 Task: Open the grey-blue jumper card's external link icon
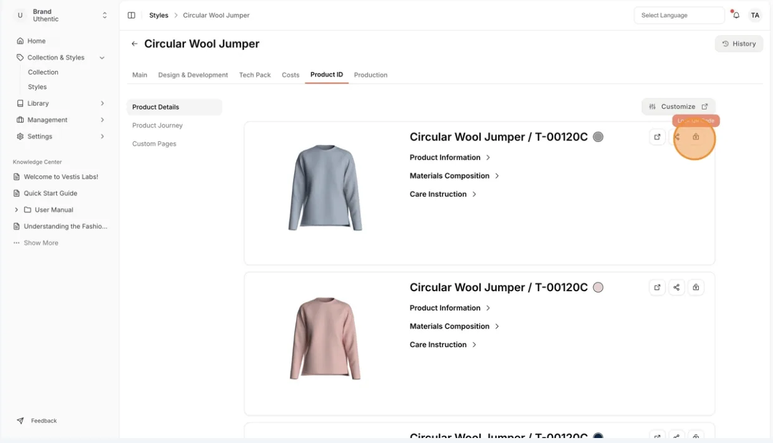click(657, 137)
